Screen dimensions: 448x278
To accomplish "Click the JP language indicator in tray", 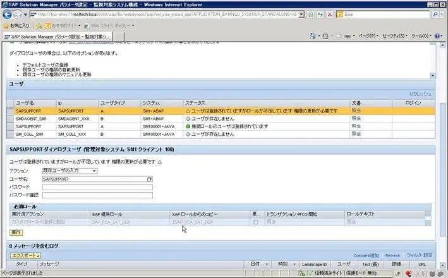I will (x=397, y=274).
